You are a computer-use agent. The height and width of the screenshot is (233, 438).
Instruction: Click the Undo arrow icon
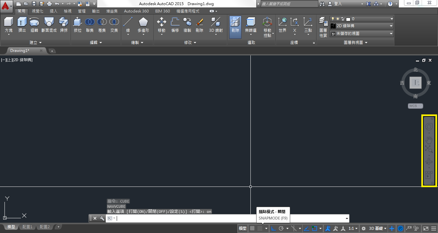click(x=57, y=4)
